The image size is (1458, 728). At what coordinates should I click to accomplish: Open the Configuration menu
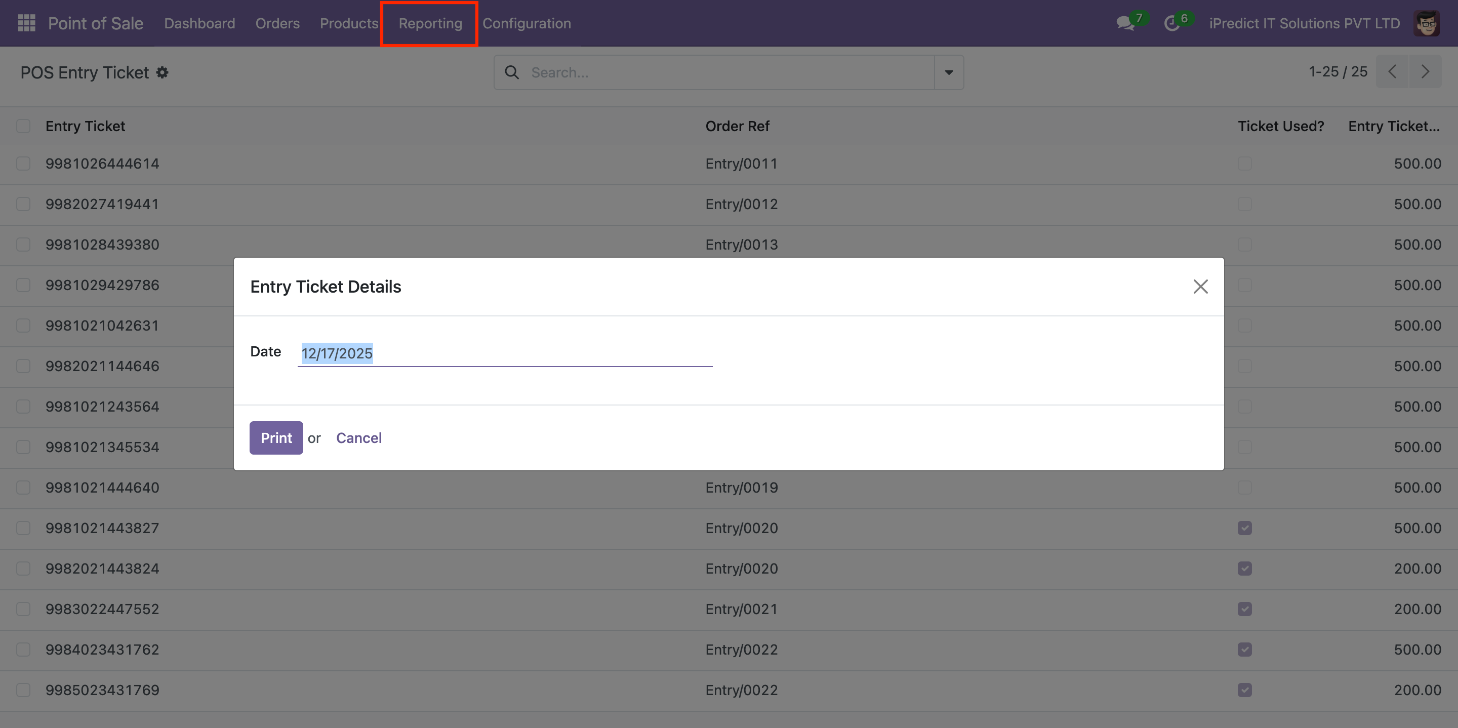[x=526, y=23]
